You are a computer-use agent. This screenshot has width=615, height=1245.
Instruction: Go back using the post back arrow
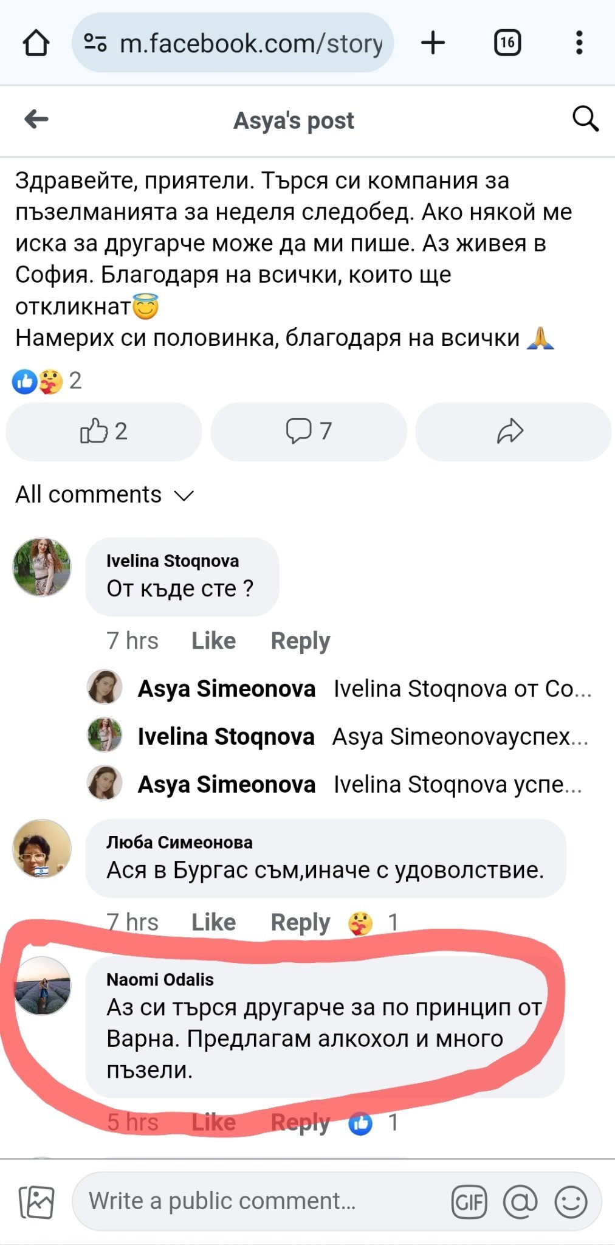(36, 120)
